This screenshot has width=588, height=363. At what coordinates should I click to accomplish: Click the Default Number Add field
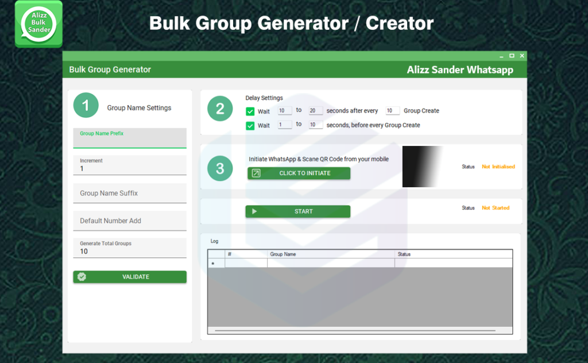tap(130, 221)
